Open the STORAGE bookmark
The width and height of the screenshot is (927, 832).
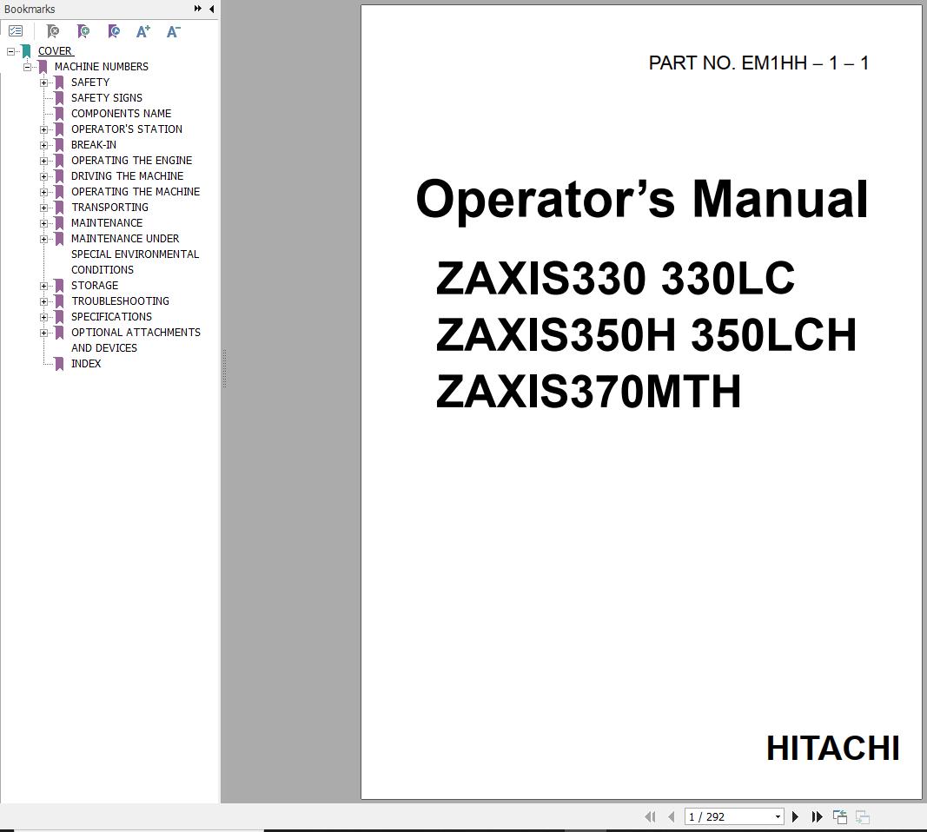pyautogui.click(x=95, y=286)
